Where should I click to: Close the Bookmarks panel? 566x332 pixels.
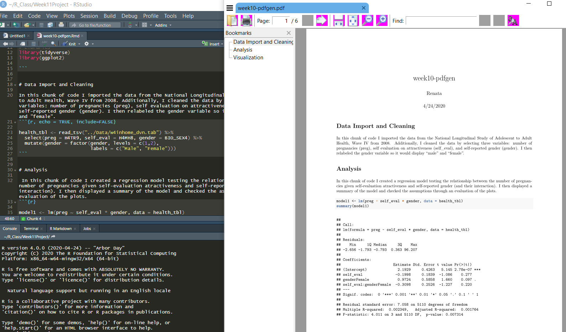click(x=289, y=33)
